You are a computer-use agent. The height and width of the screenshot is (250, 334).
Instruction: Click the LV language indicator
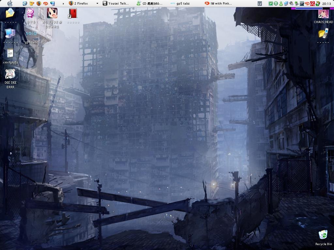pyautogui.click(x=260, y=4)
